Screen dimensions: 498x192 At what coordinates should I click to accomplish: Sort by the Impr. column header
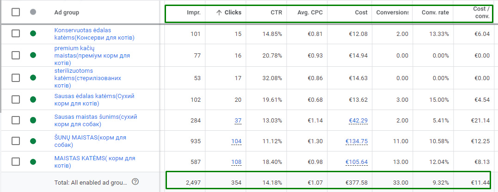(x=194, y=12)
